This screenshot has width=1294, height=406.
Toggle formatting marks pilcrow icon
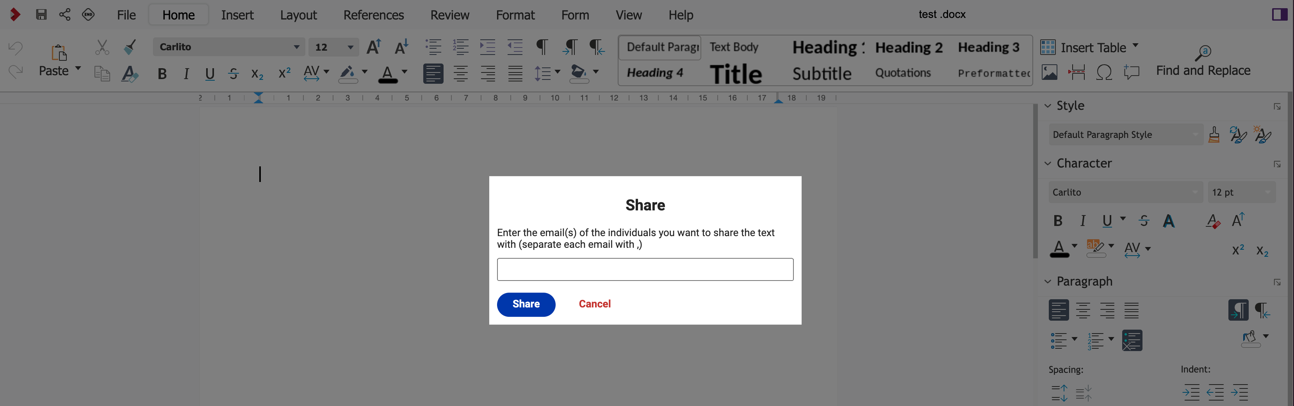(x=542, y=47)
